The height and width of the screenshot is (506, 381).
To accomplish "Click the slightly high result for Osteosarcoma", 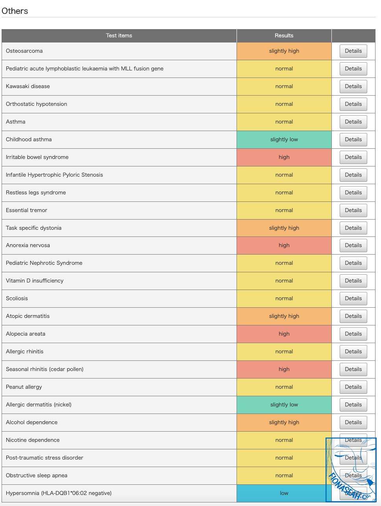I will pyautogui.click(x=284, y=51).
